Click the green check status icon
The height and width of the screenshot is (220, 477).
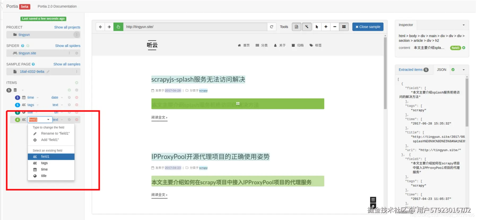click(x=453, y=70)
